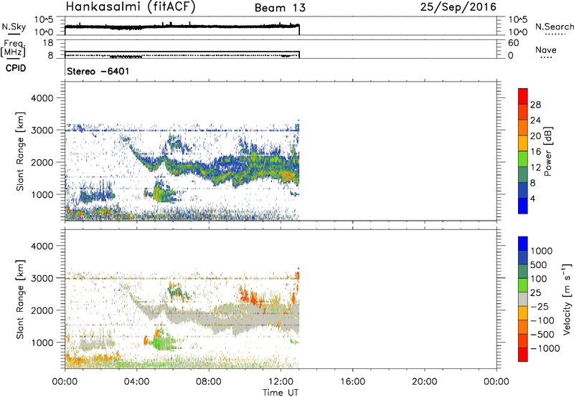
Task: Click the 24 label on Power color bar
Action: tap(535, 120)
